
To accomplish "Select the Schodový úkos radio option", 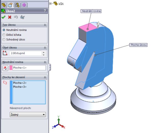I will pyautogui.click(x=4, y=39).
